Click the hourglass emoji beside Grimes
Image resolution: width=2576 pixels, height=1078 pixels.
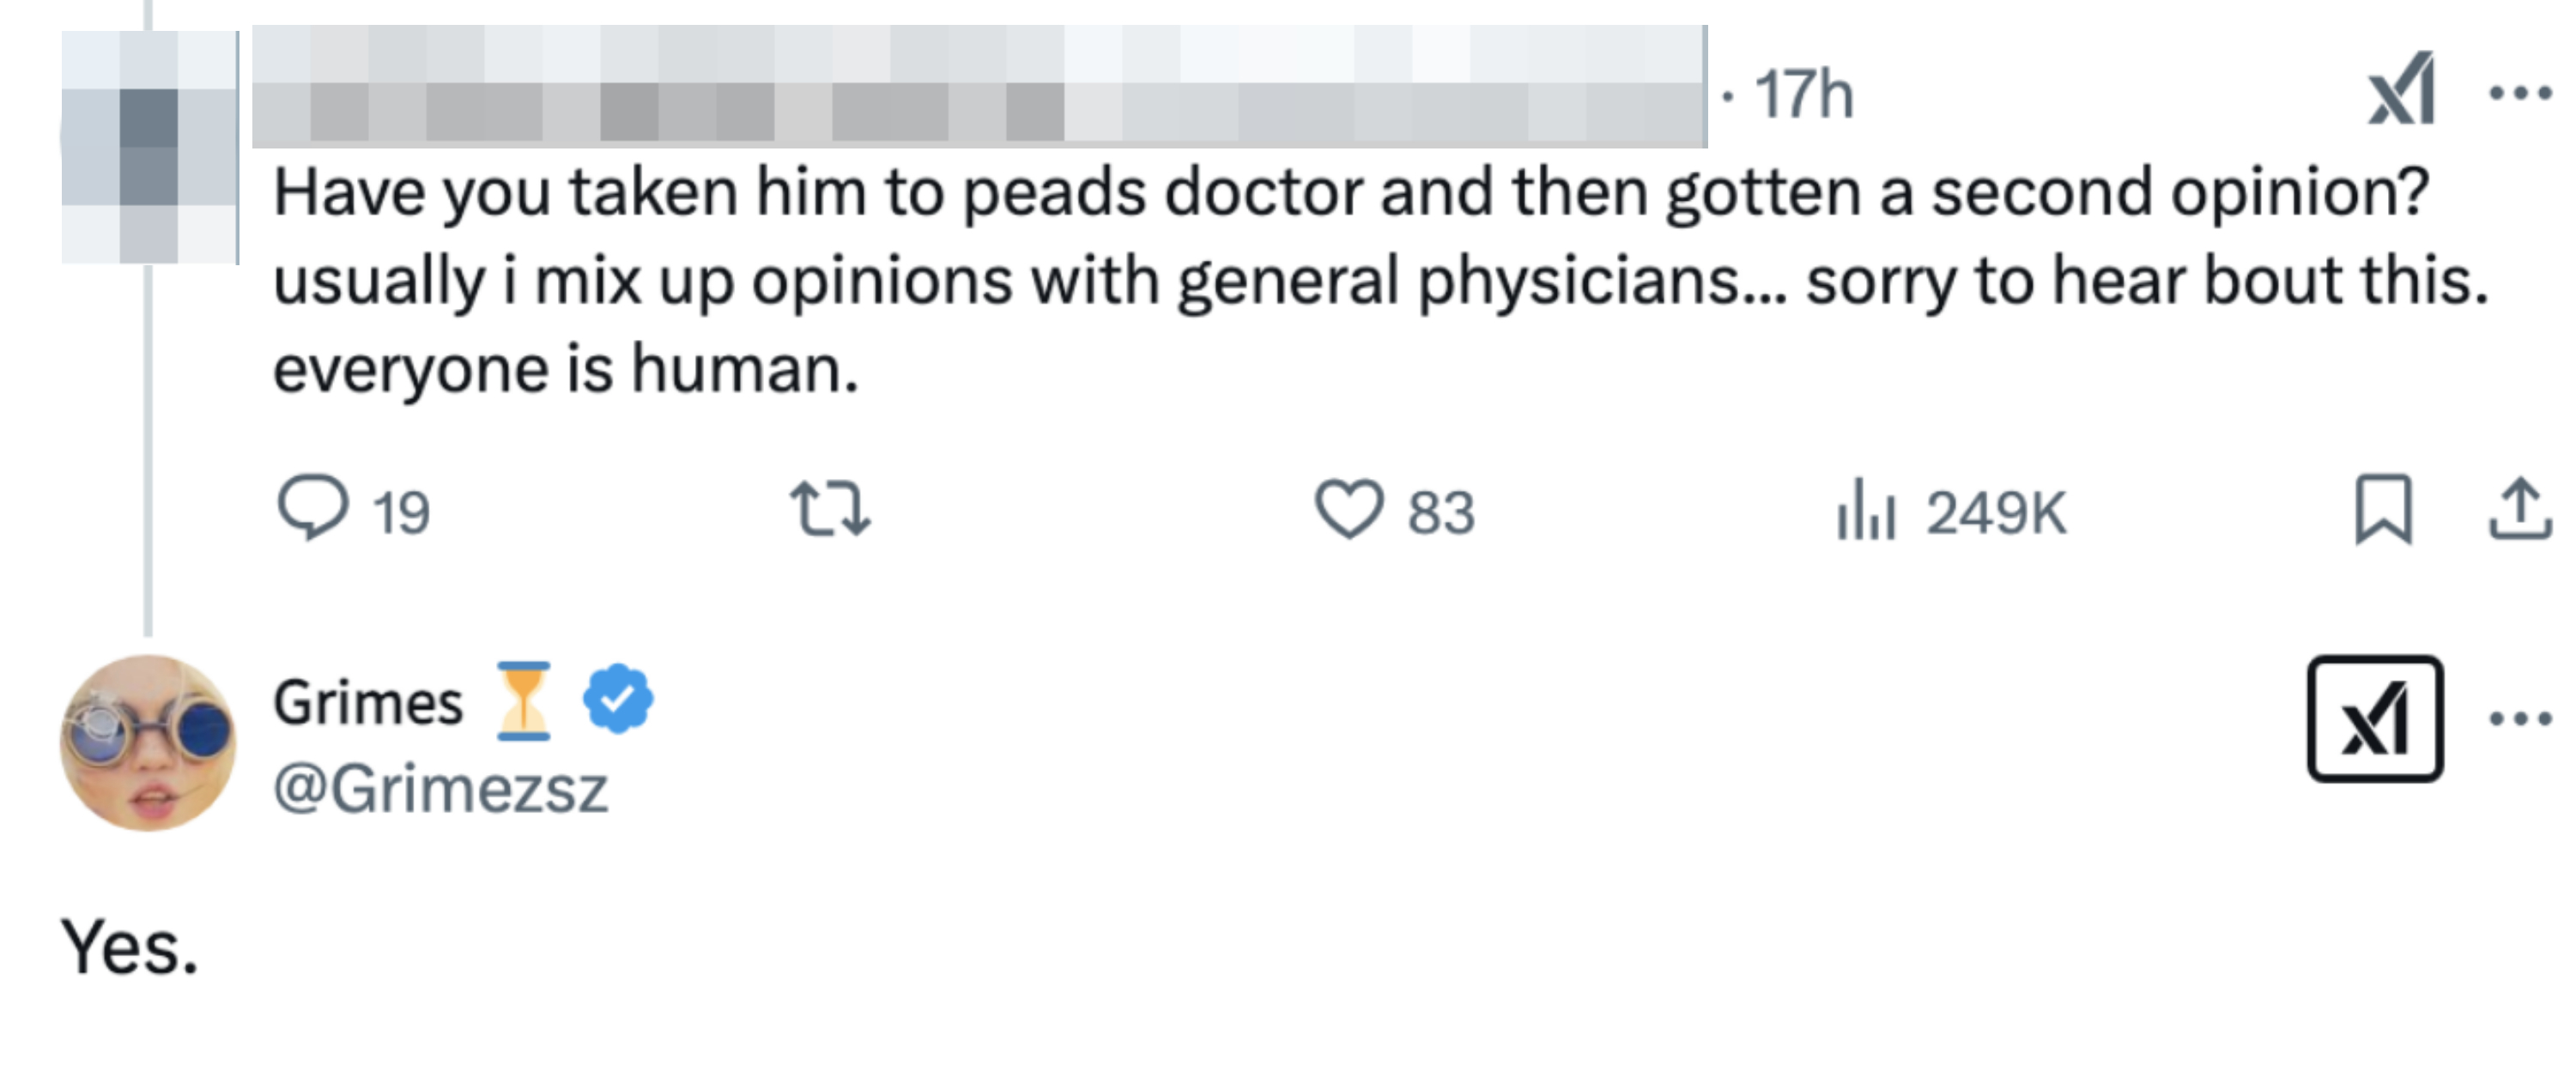point(524,700)
